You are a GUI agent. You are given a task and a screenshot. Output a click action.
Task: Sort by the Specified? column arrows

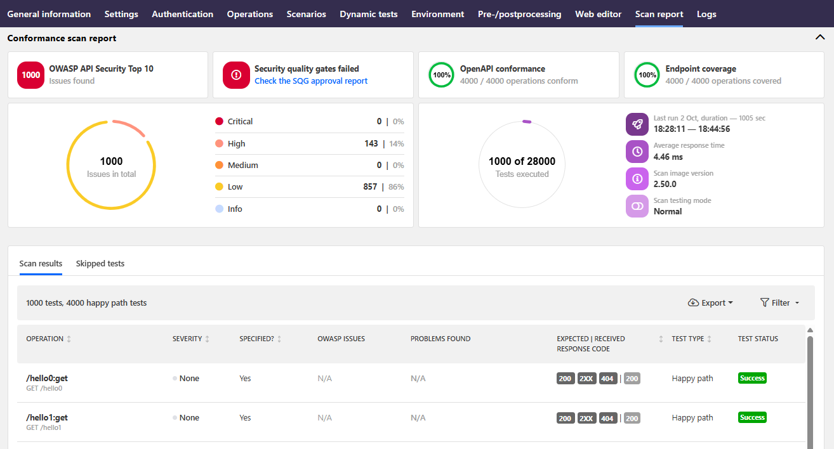[279, 339]
